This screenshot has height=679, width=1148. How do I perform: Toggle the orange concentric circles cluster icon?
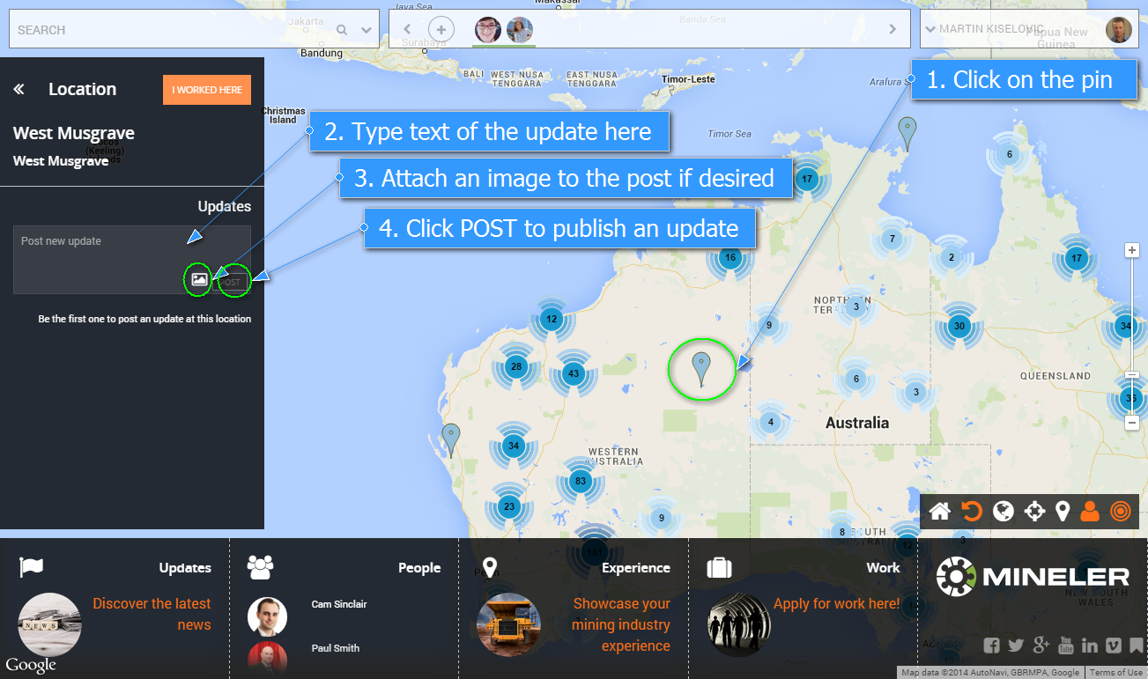pos(1120,511)
